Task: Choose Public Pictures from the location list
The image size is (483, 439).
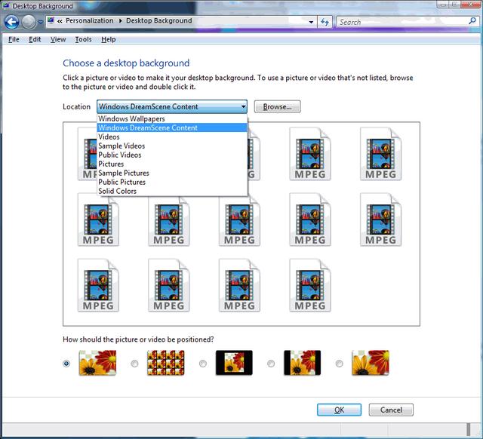Action: (x=172, y=182)
